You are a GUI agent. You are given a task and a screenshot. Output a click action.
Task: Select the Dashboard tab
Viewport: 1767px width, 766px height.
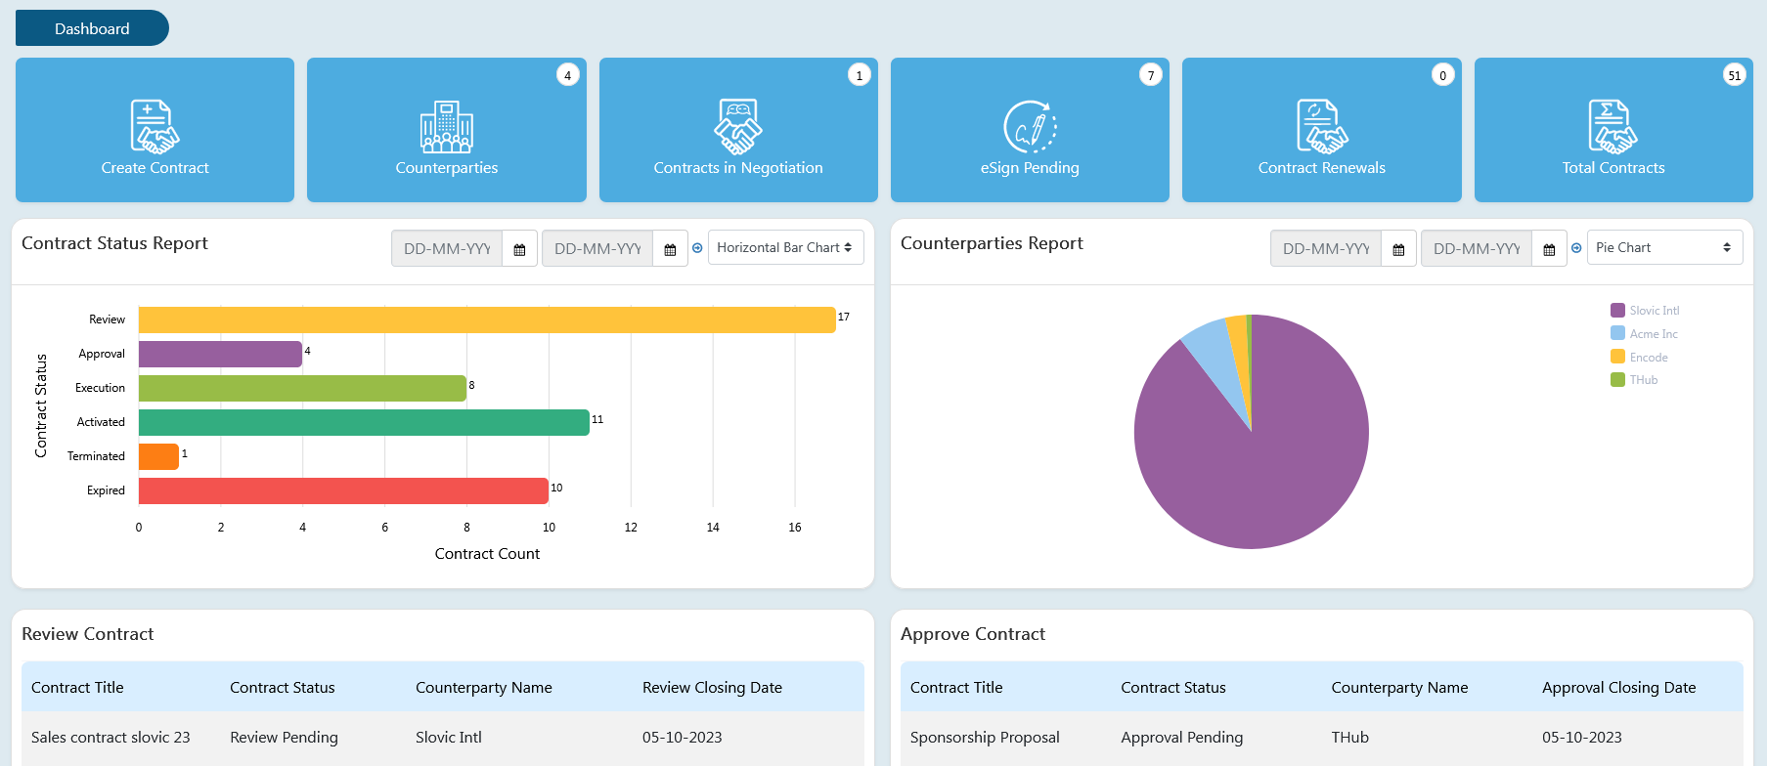tap(92, 28)
